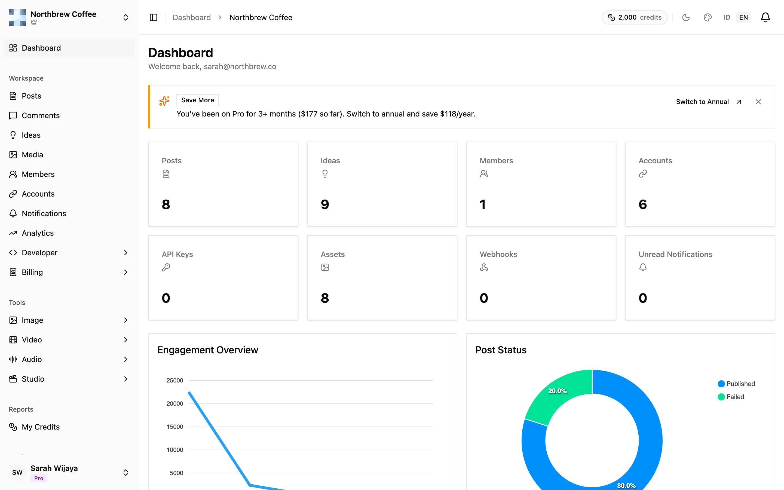Image resolution: width=784 pixels, height=490 pixels.
Task: Click the Posts card document icon
Action: (x=166, y=174)
